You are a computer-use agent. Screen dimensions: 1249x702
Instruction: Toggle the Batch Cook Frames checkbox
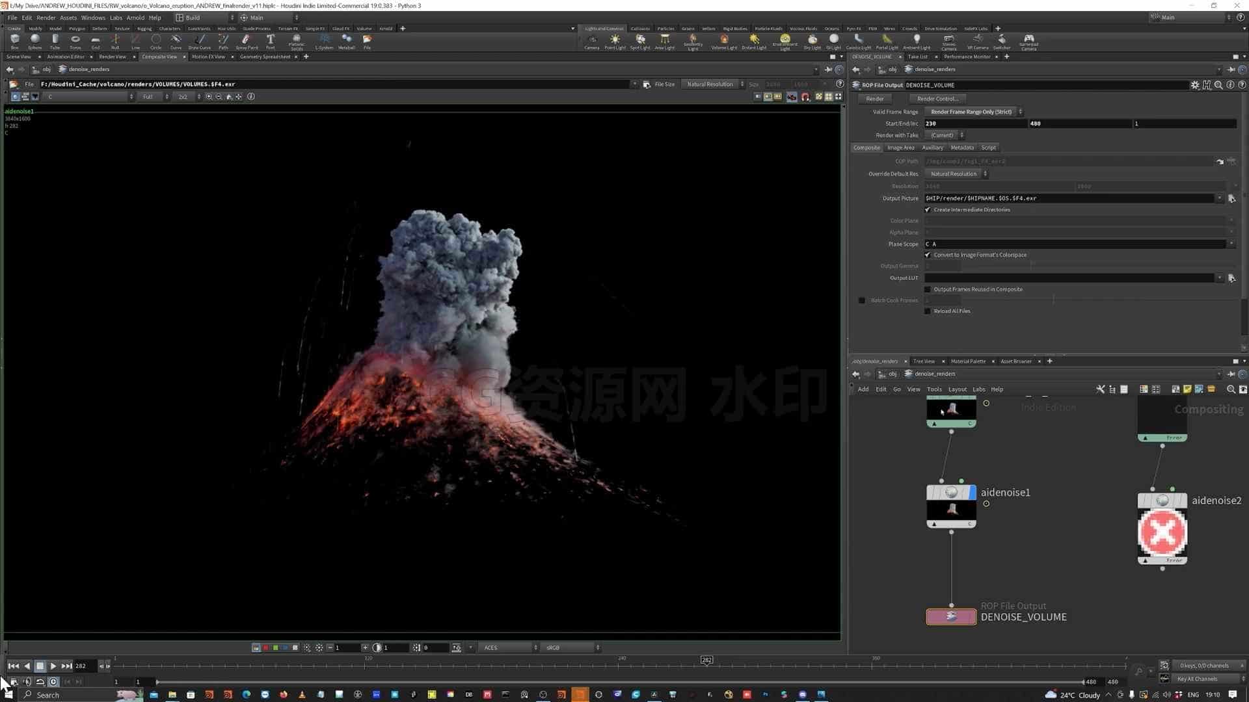point(862,300)
